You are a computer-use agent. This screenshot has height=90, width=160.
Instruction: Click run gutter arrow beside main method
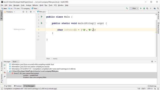pos(42,23)
